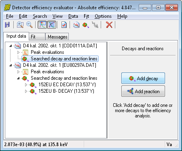Select 152EU EC DECAY (13.537 Y)
The image size is (182, 151).
[67, 85]
